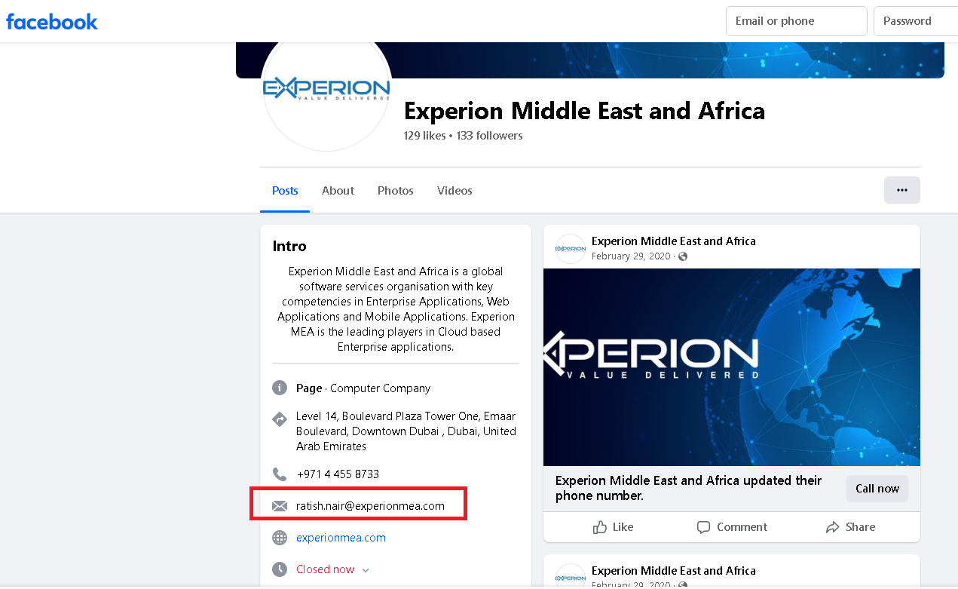Screen dimensions: 958x589
Task: Switch to the About tab
Action: pyautogui.click(x=338, y=191)
